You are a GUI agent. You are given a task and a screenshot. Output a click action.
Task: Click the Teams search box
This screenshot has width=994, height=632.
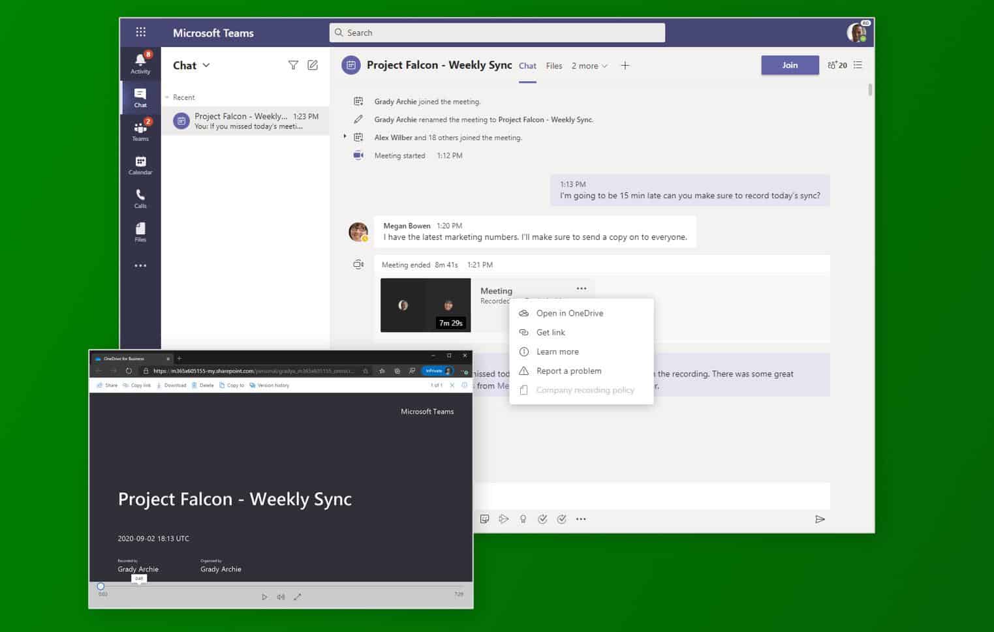[497, 33]
